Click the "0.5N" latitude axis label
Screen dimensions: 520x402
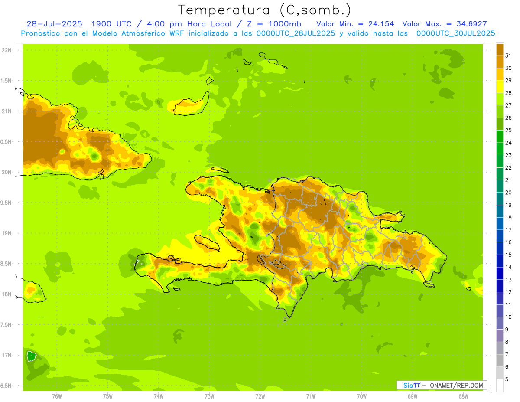click(x=6, y=142)
